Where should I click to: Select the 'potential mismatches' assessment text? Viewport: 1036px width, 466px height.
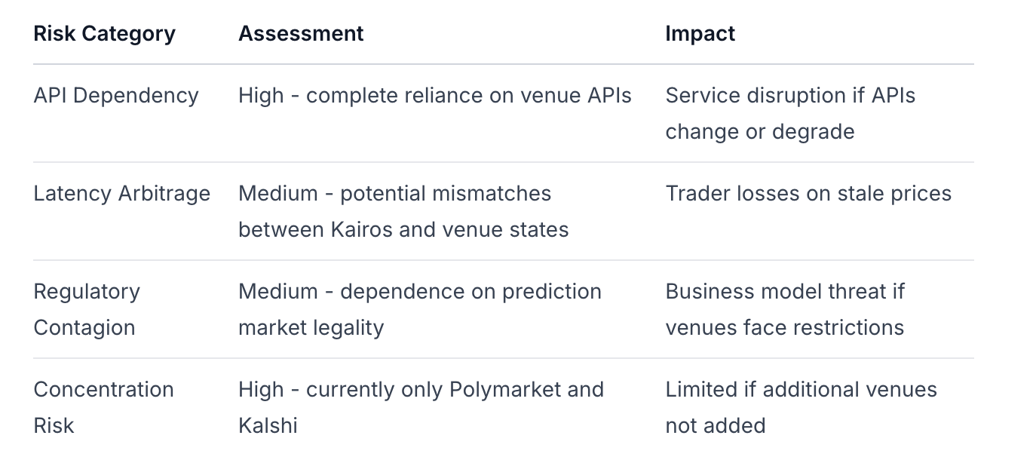446,194
